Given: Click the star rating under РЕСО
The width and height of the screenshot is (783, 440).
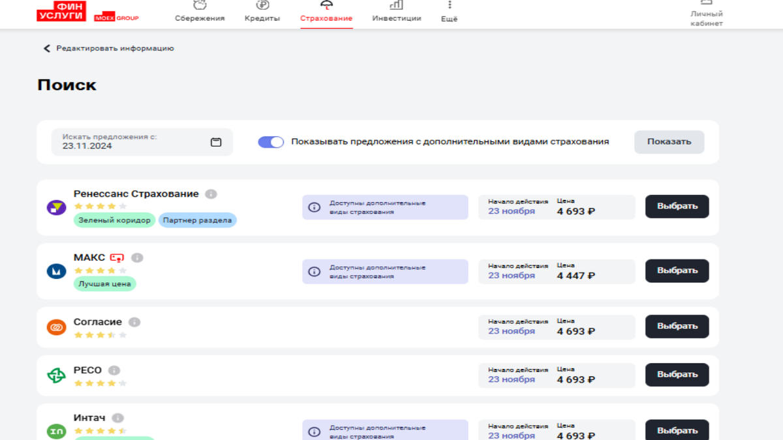Looking at the screenshot, I should click(100, 383).
